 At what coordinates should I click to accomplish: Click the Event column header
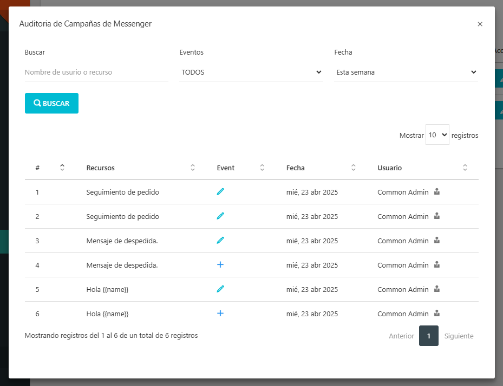[226, 168]
